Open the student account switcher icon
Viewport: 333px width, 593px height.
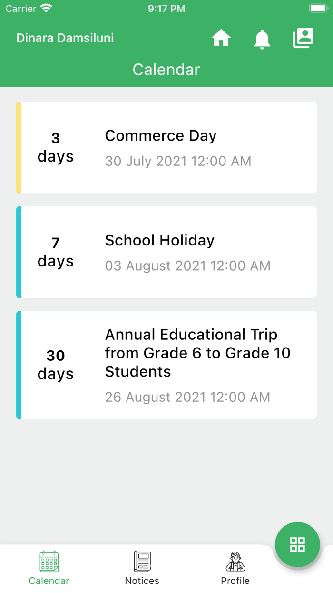(303, 38)
